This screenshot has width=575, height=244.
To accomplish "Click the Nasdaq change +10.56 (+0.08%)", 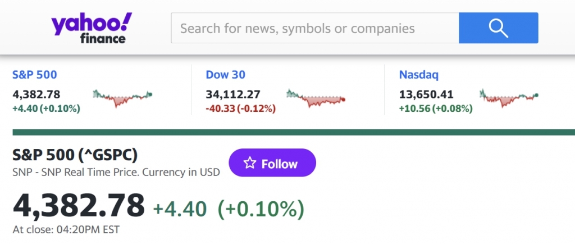I will tap(435, 109).
